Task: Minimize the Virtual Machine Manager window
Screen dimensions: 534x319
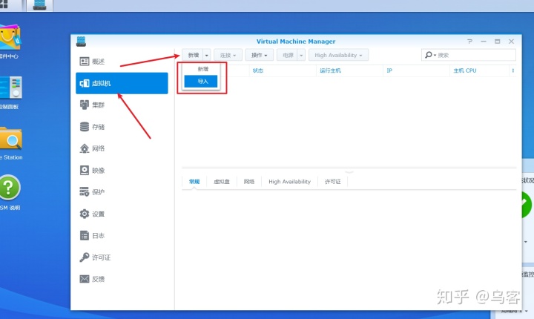Action: [x=484, y=42]
